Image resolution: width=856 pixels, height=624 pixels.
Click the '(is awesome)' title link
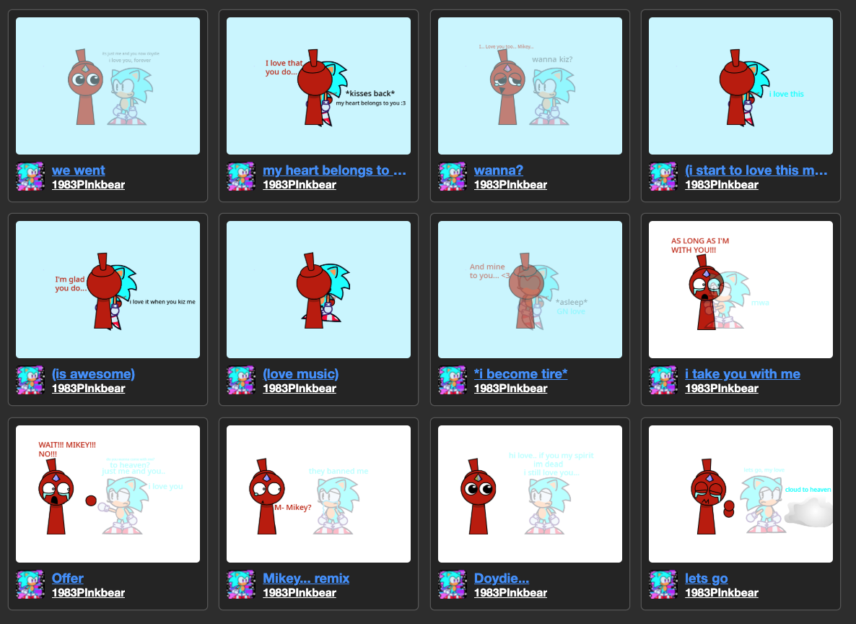93,374
